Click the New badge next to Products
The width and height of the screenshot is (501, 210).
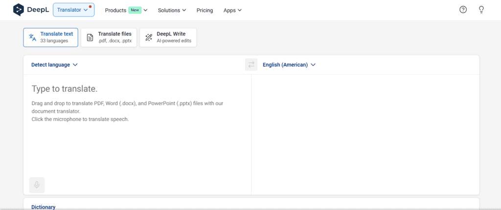135,10
